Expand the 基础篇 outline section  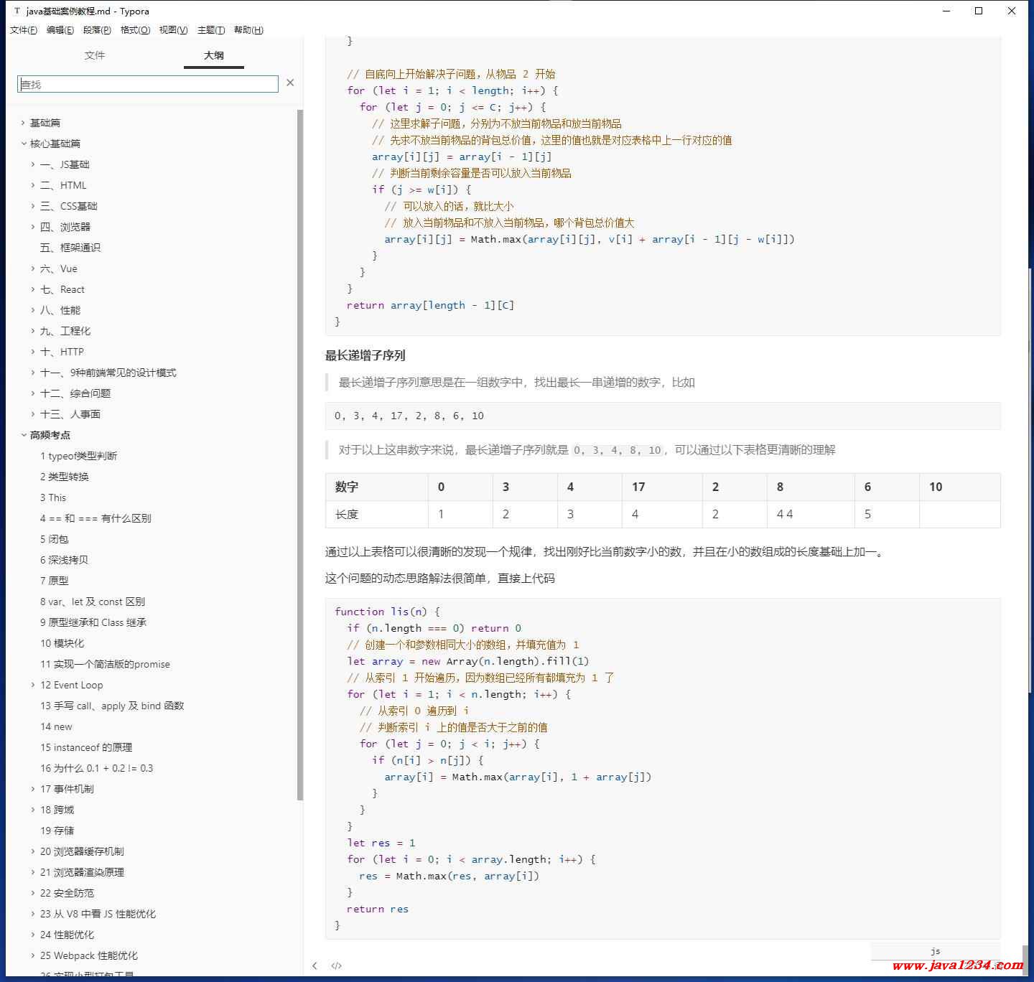tap(24, 123)
